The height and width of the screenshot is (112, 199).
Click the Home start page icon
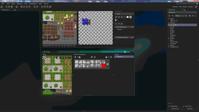point(2,7)
